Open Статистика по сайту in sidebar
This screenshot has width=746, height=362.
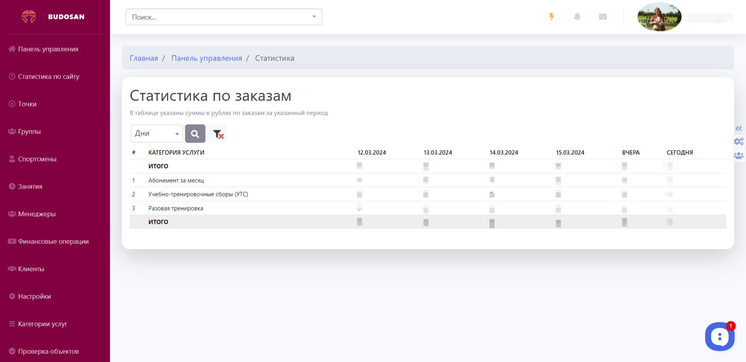[x=48, y=77]
